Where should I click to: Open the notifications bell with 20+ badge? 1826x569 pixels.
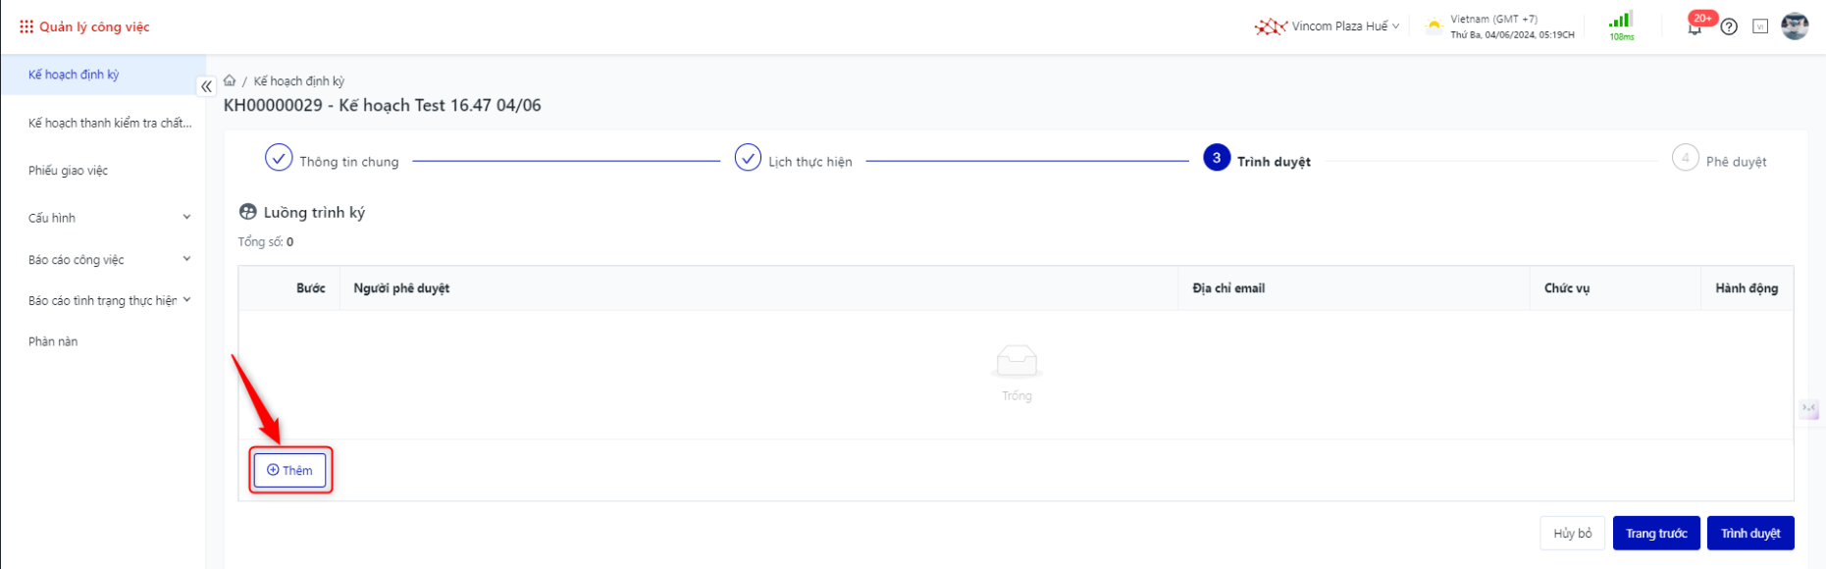[x=1695, y=27]
